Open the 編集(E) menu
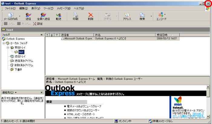This screenshot has width=212, height=124. [x=24, y=8]
